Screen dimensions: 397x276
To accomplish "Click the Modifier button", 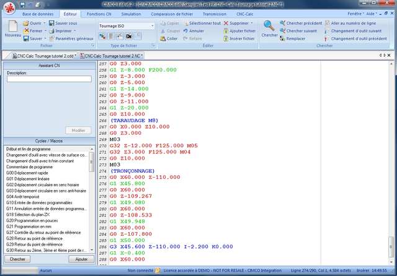I will tap(78, 131).
